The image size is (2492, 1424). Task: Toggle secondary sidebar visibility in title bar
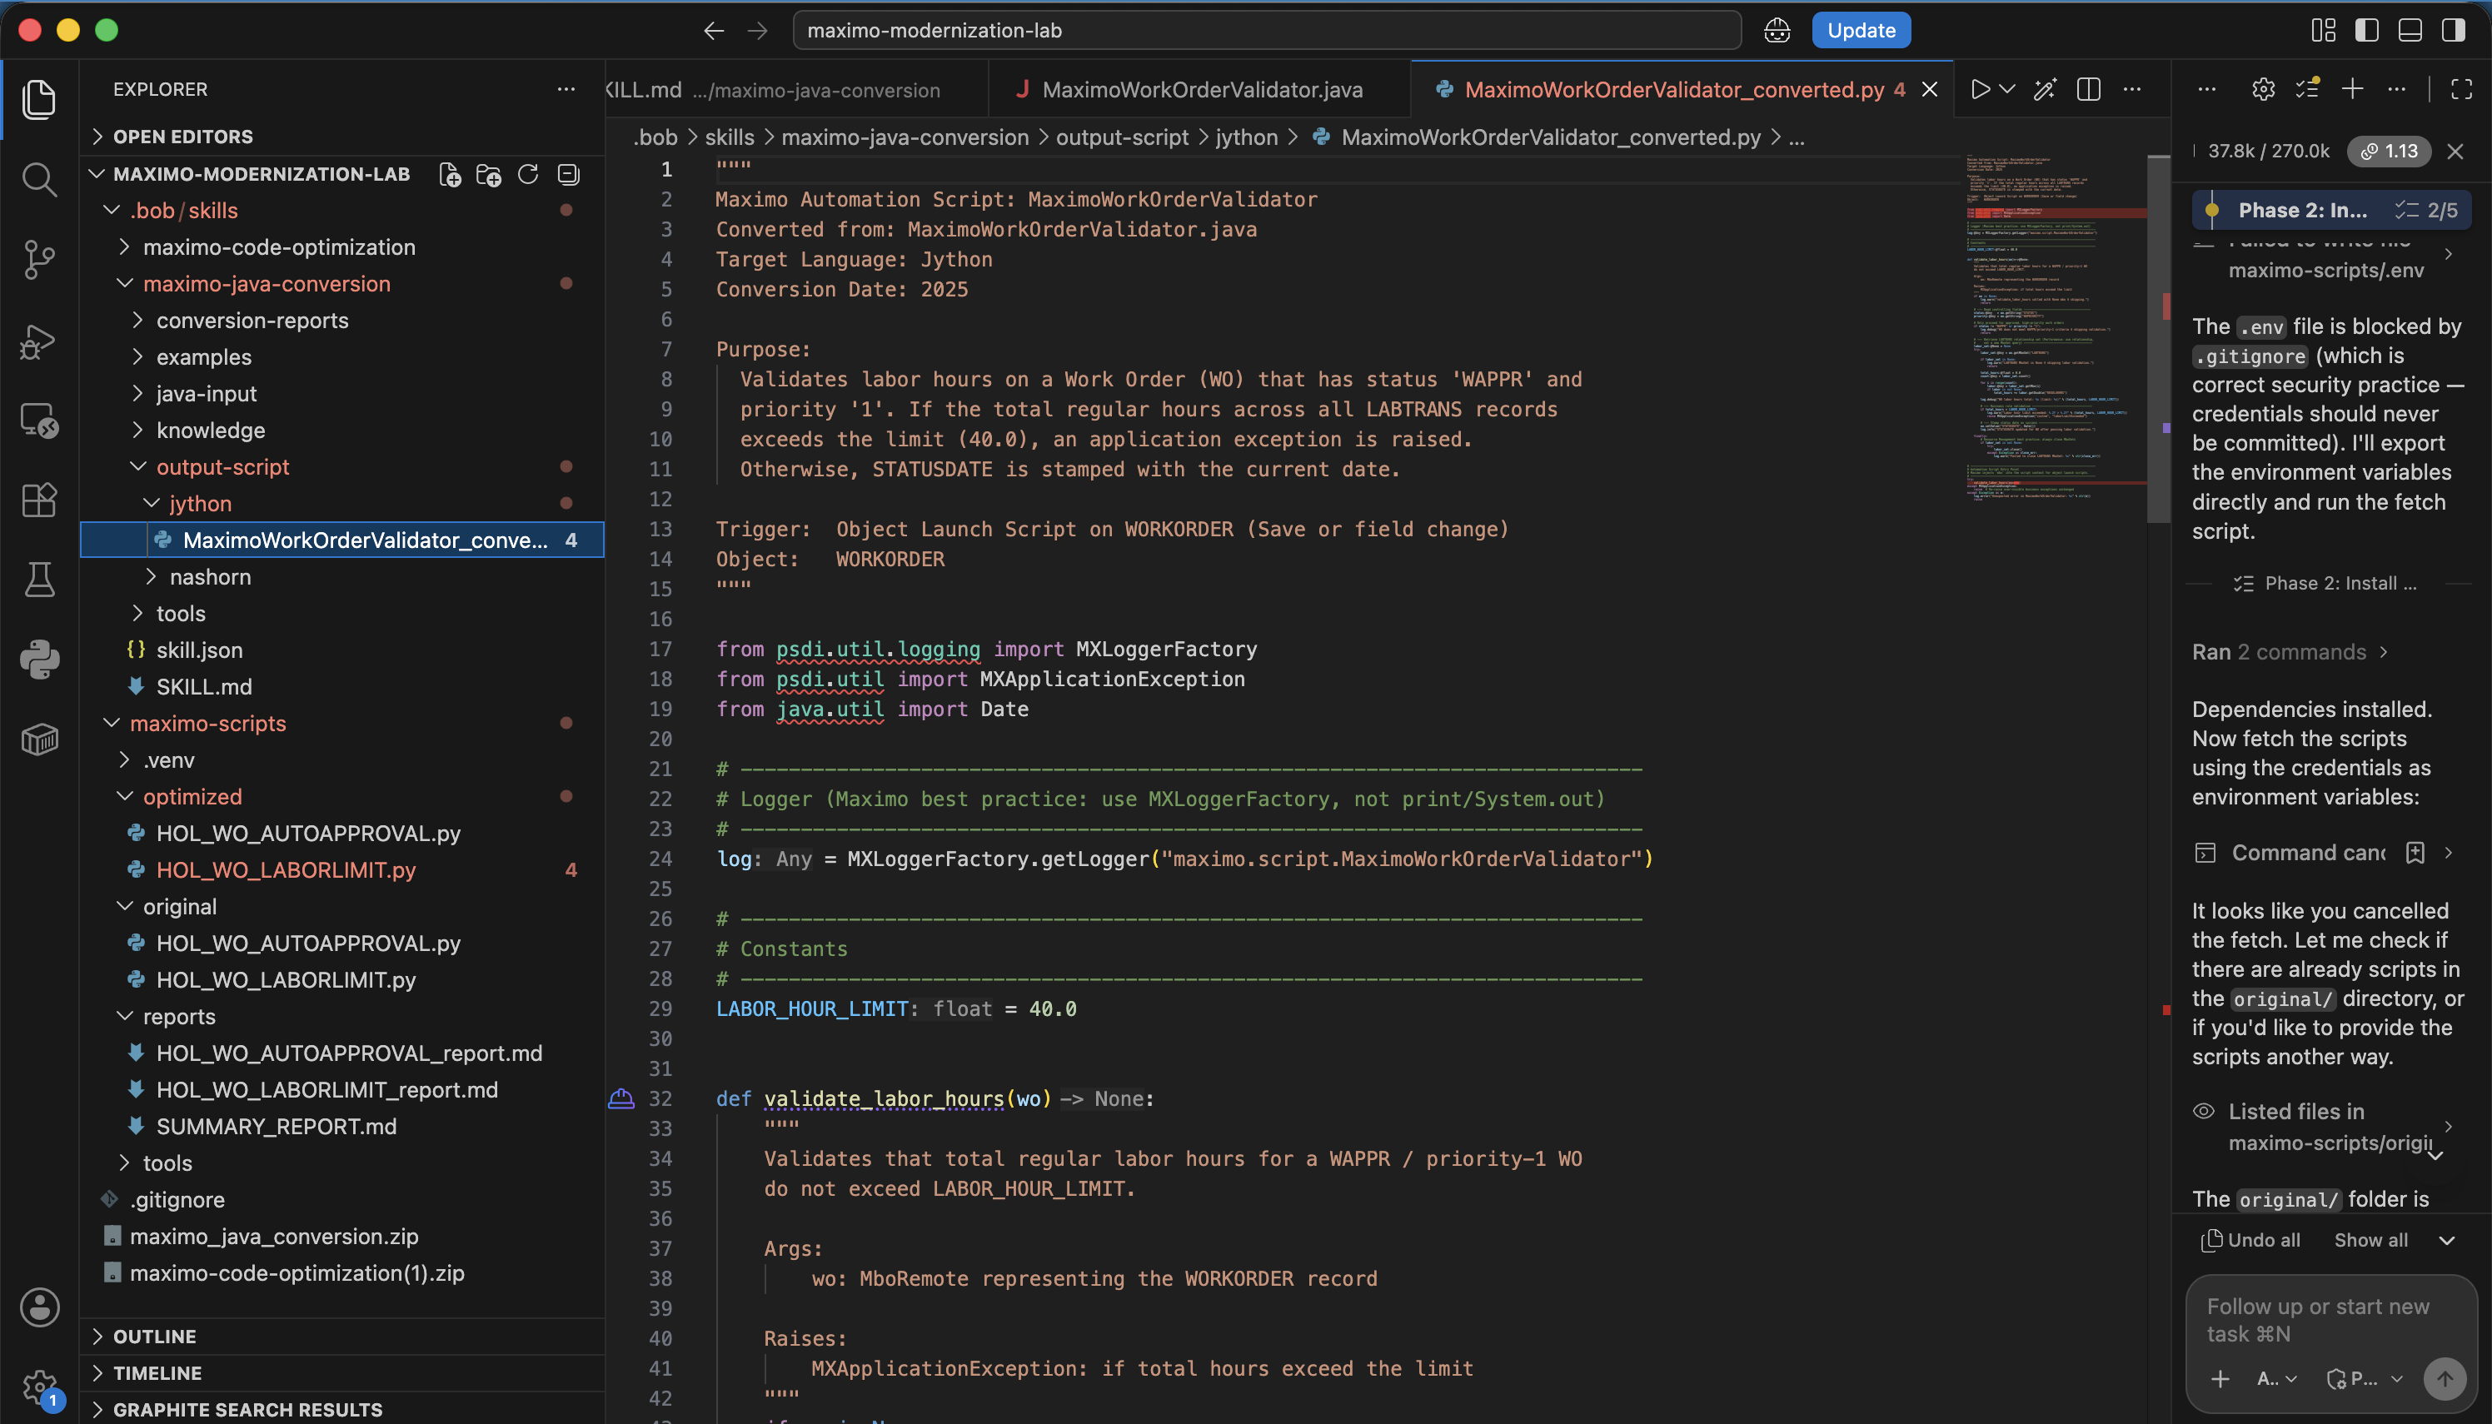(2453, 30)
